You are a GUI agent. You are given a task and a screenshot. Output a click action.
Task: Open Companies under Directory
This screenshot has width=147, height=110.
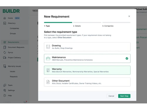(14, 28)
